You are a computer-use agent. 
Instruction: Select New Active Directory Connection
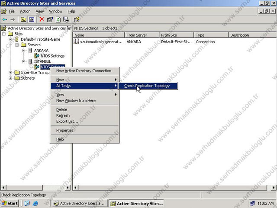pos(85,71)
